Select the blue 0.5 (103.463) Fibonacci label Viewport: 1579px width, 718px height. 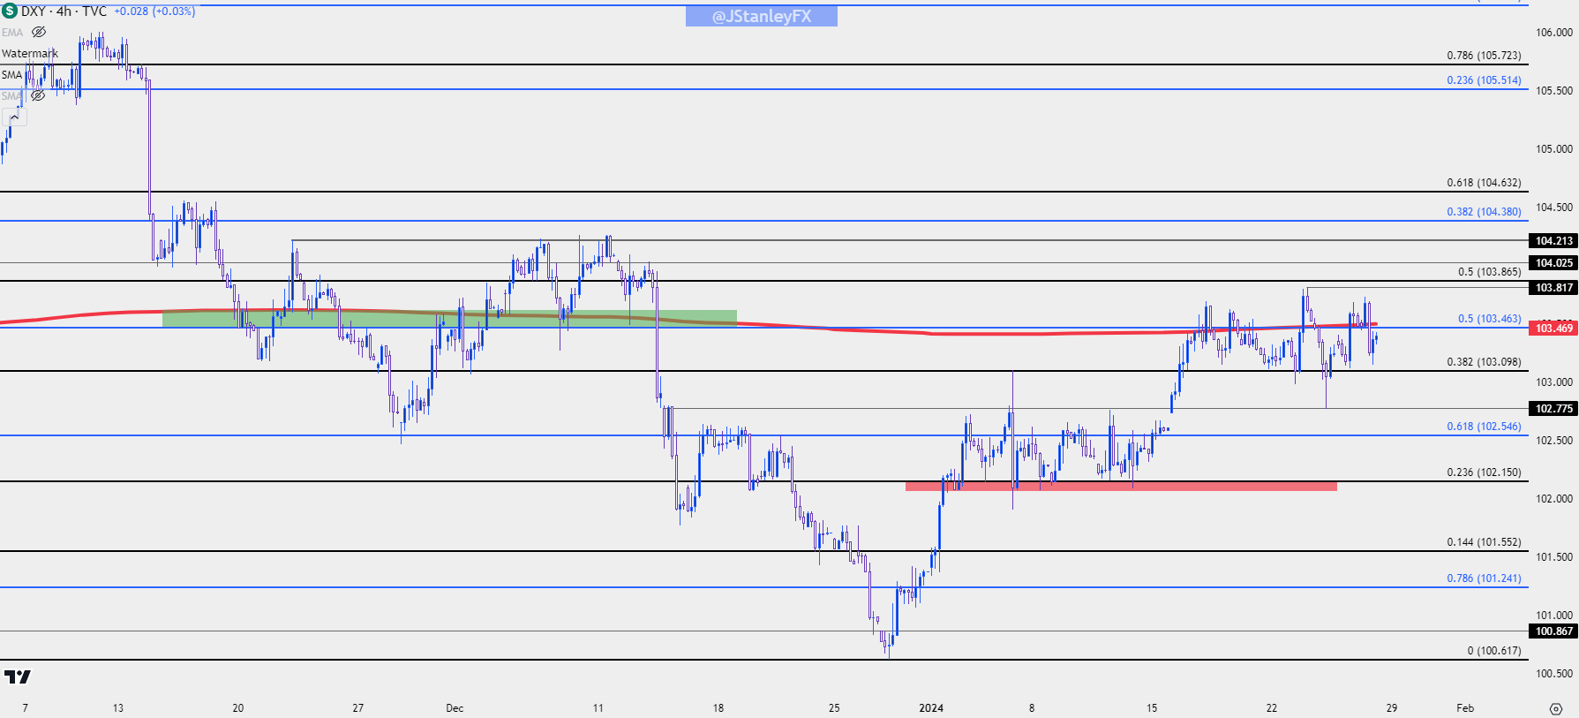1489,318
